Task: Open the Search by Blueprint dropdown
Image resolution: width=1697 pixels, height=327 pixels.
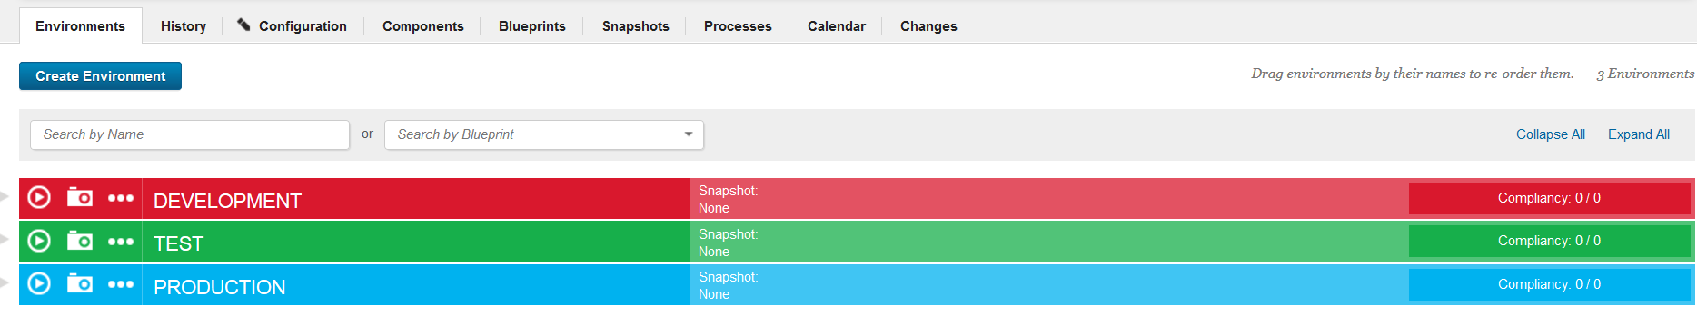Action: point(544,134)
